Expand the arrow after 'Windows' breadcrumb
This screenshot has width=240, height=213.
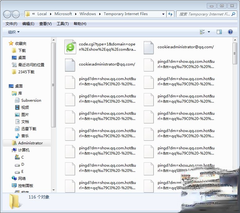(100, 14)
